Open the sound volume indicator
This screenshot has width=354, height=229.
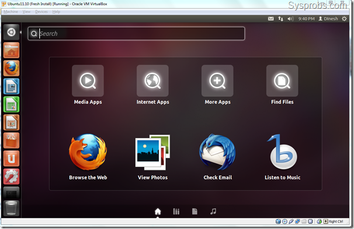pos(290,19)
